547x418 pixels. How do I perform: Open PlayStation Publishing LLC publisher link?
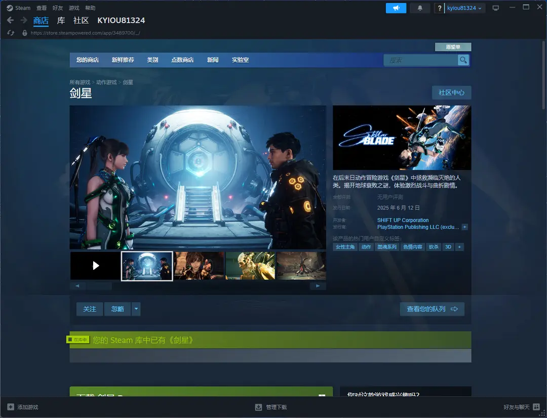418,227
